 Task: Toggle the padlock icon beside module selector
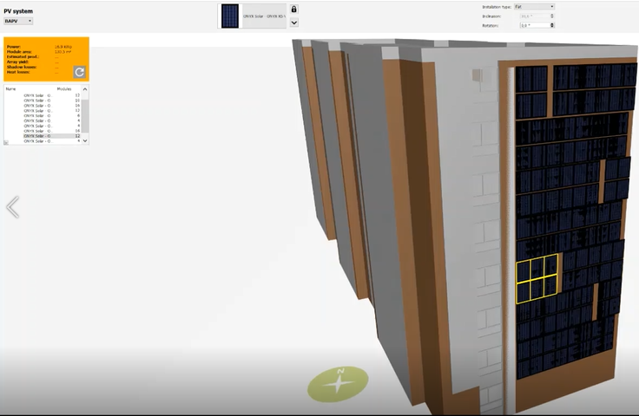pos(294,10)
